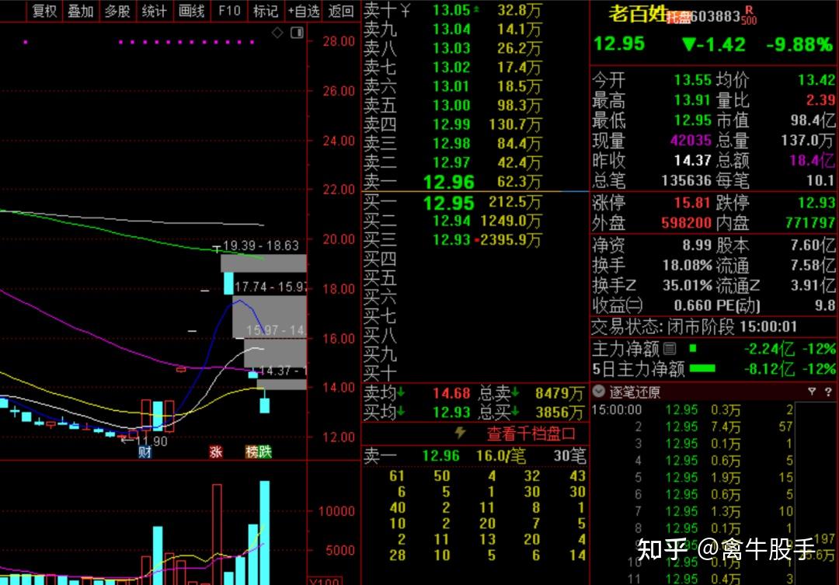Open the 叠加 overlay option

80,11
